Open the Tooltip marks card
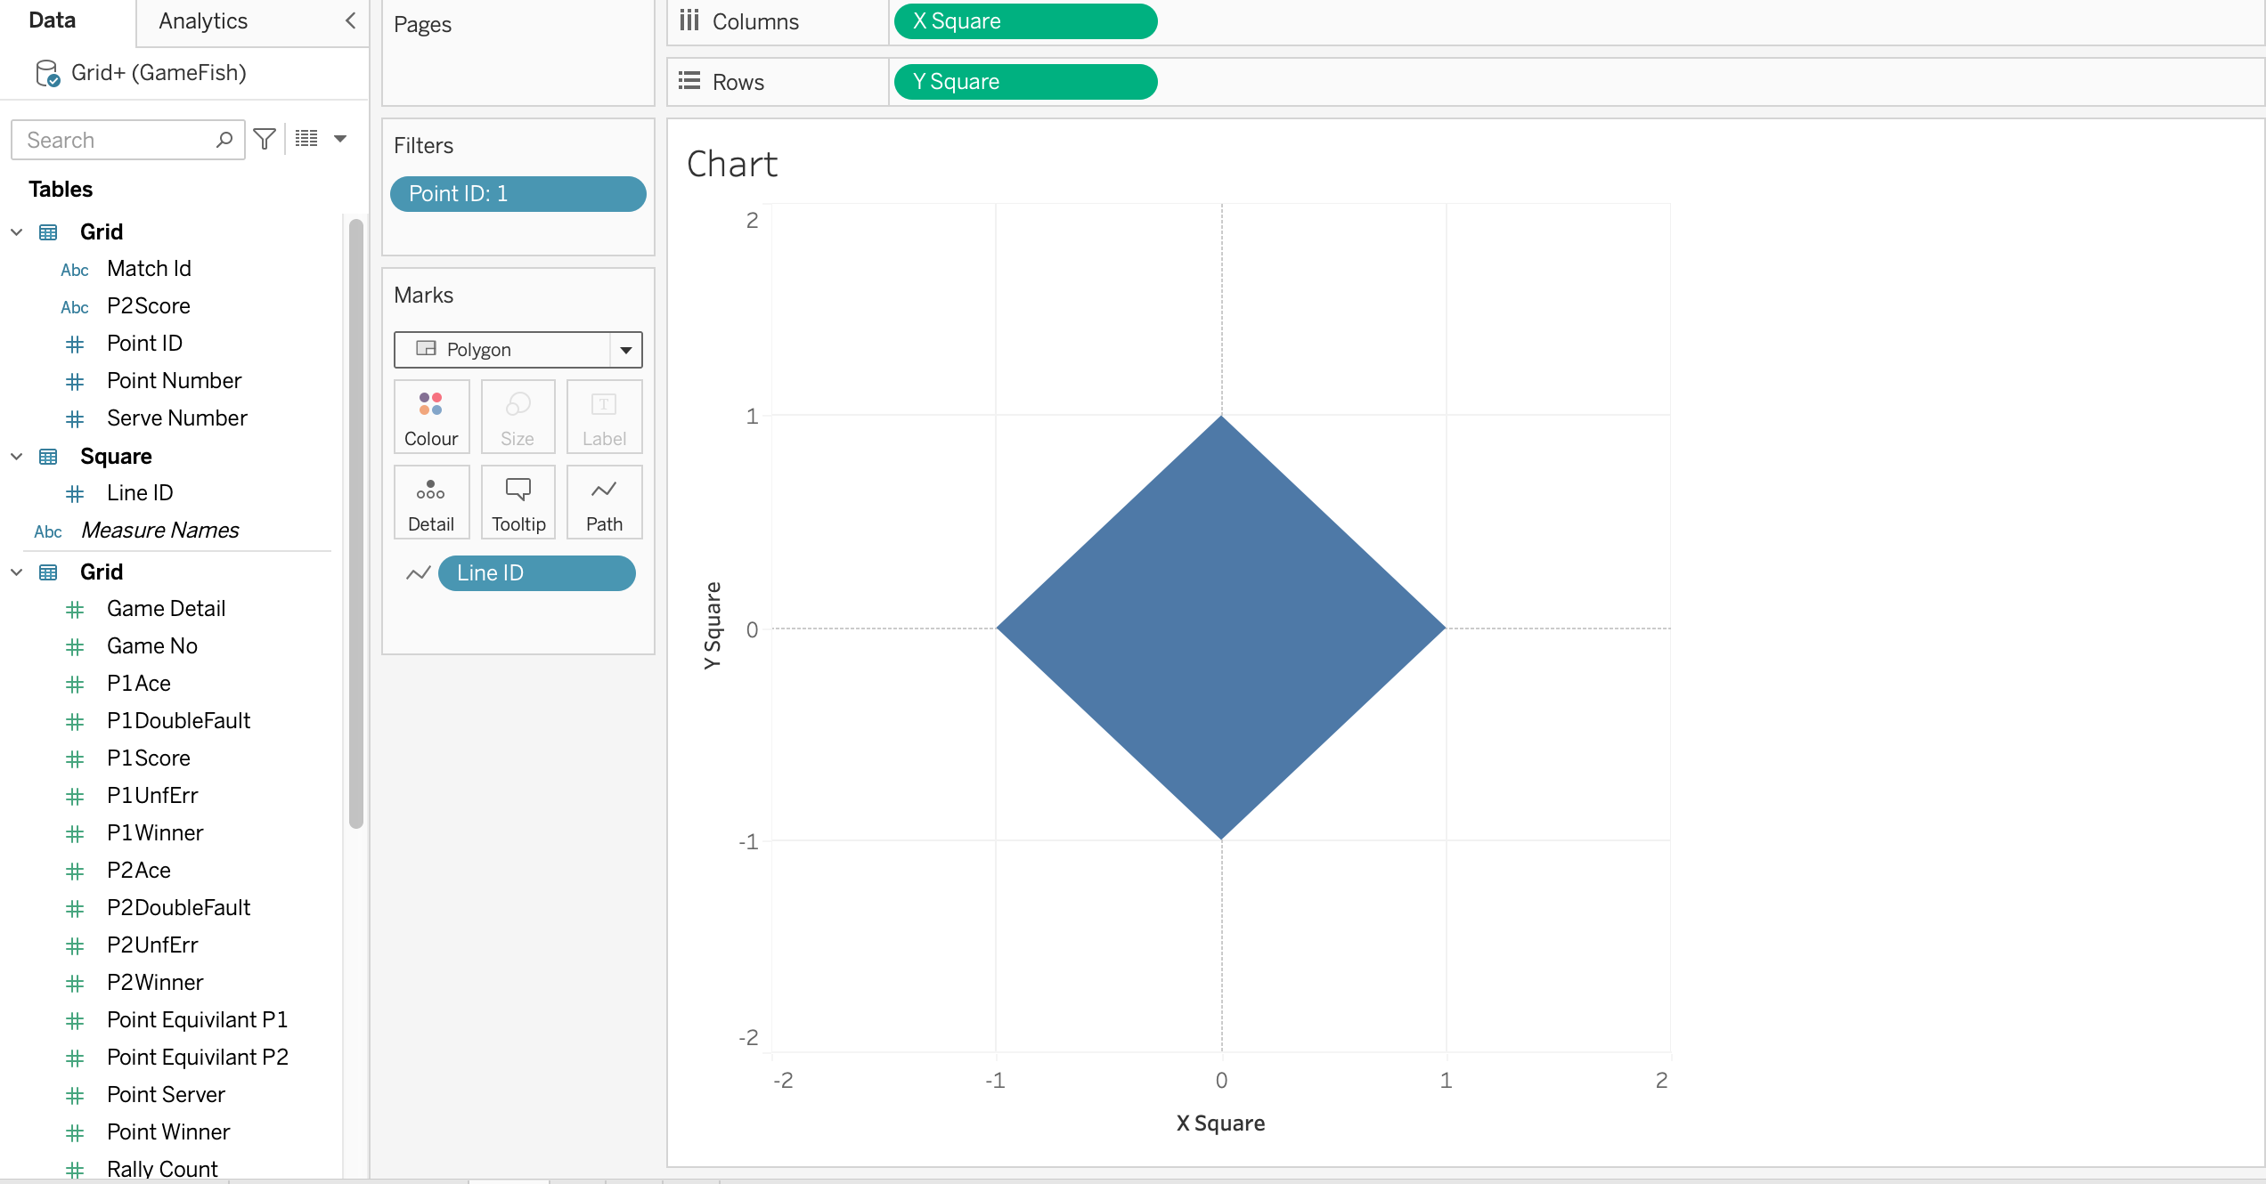The width and height of the screenshot is (2266, 1184). 518,503
